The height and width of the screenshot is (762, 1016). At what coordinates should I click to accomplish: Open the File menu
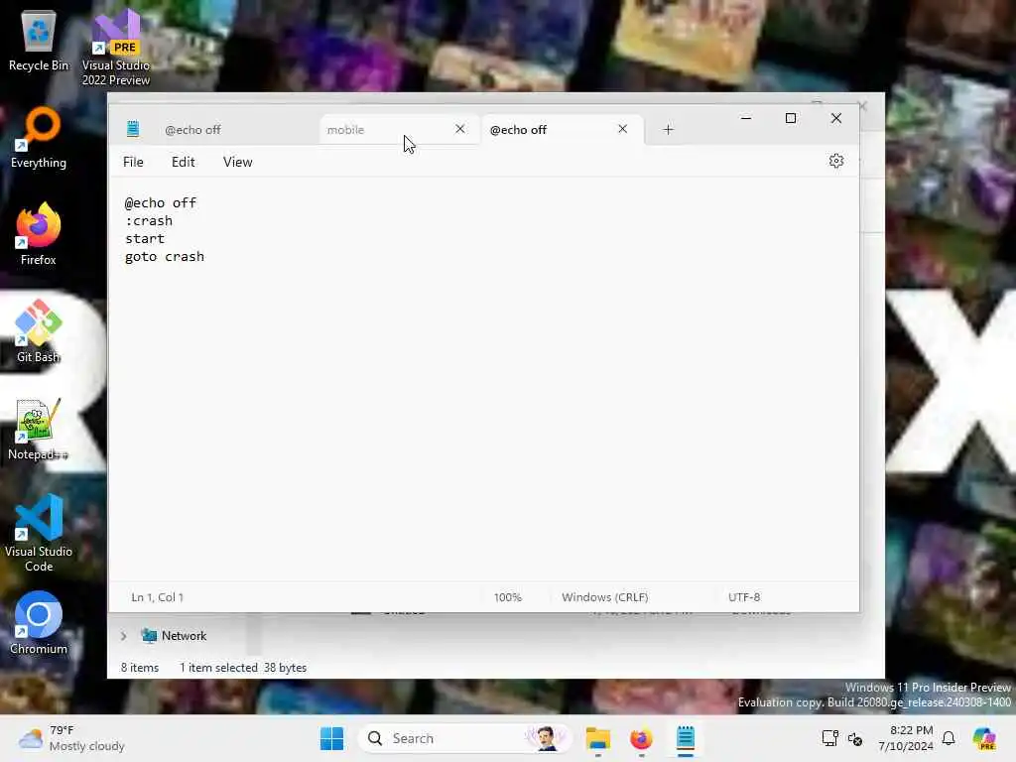[x=134, y=162]
